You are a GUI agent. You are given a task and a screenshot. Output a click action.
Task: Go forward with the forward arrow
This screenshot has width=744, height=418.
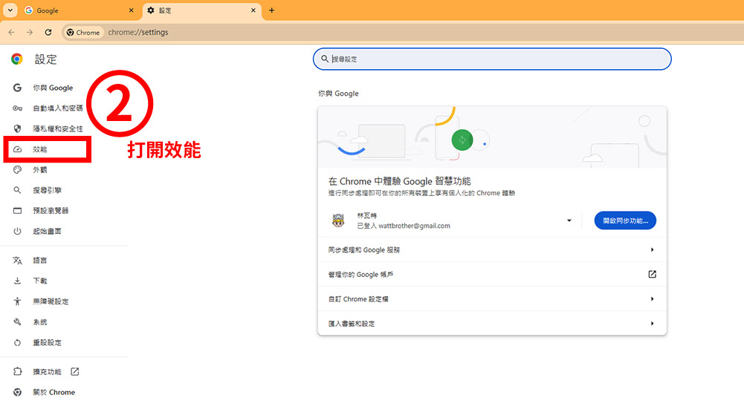30,32
